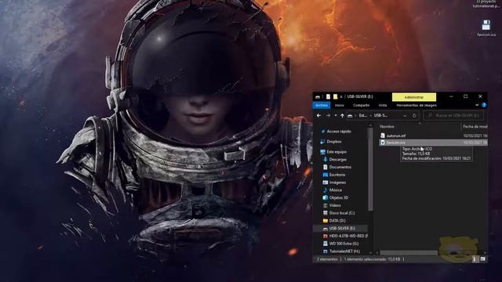Sort by the Nombre column header

387,127
